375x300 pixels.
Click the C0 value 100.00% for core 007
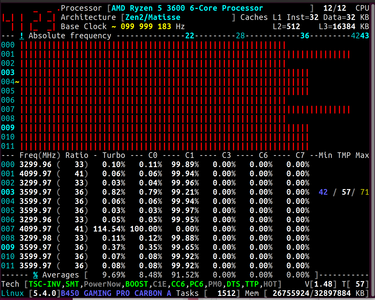tap(146, 229)
